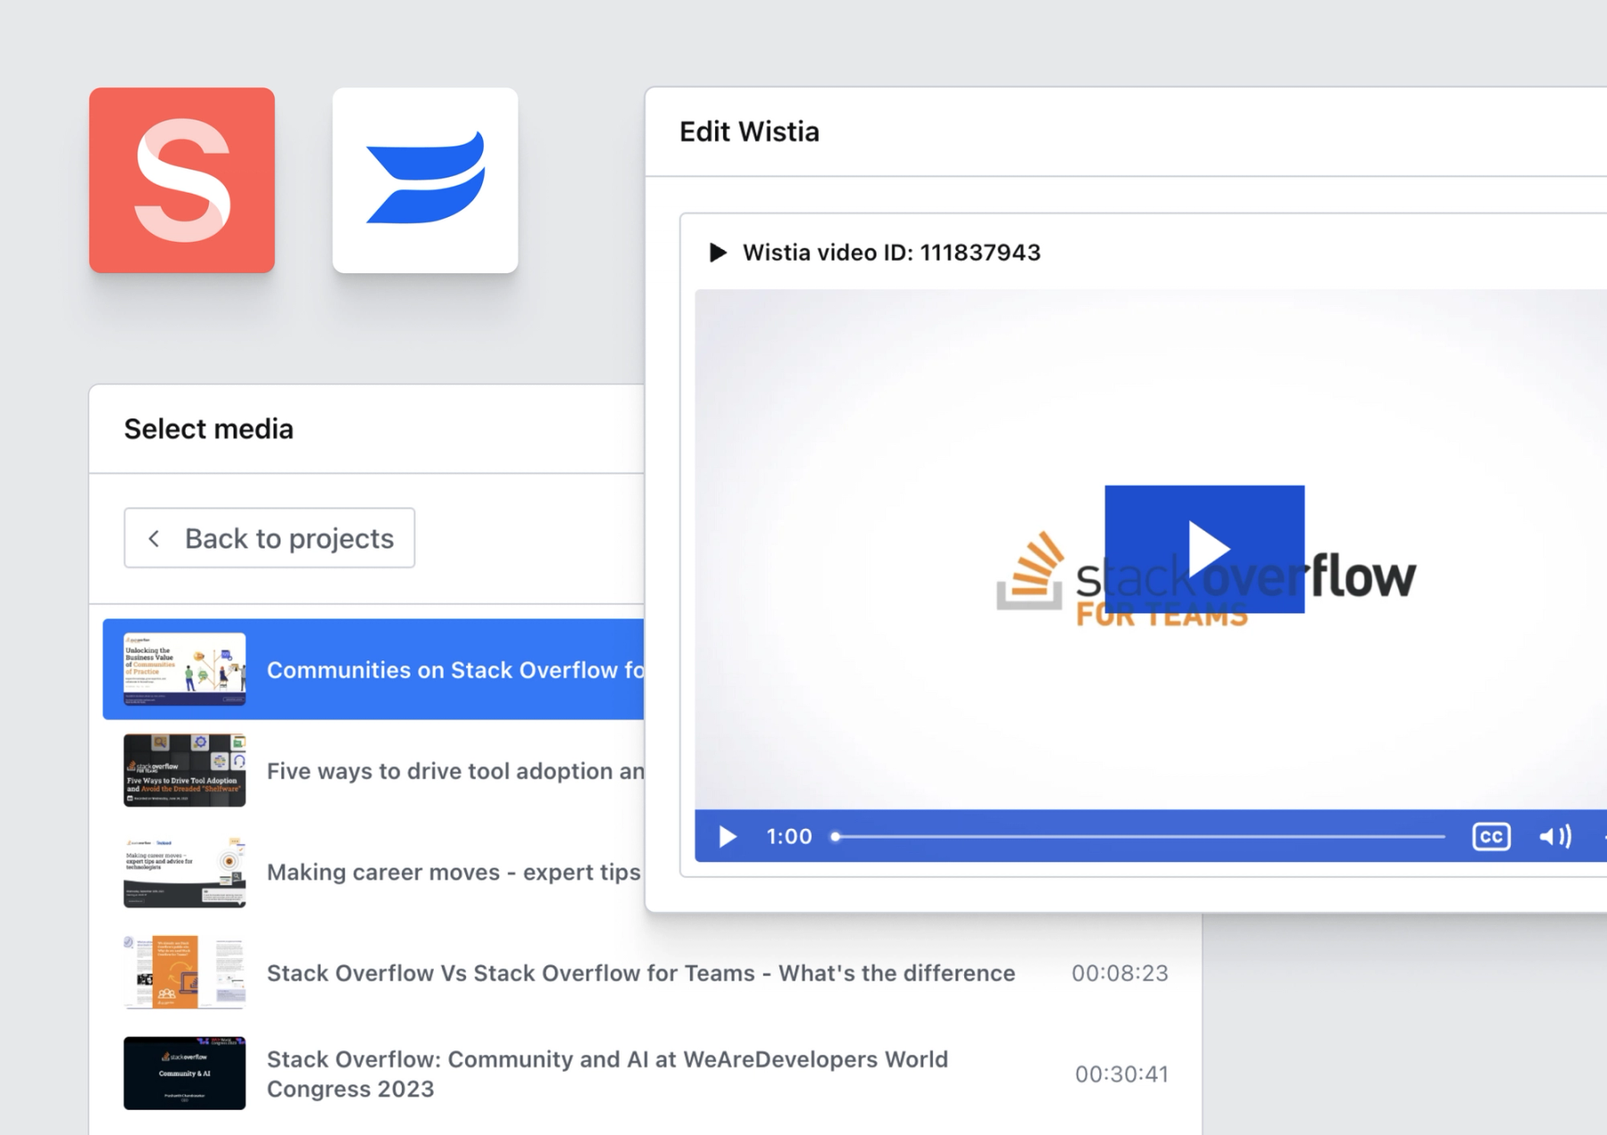Viewport: 1607px width, 1135px height.
Task: Mute the video using the volume icon
Action: [x=1554, y=836]
